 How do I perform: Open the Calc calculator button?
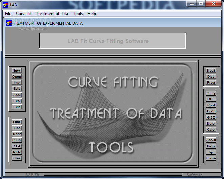point(211,130)
